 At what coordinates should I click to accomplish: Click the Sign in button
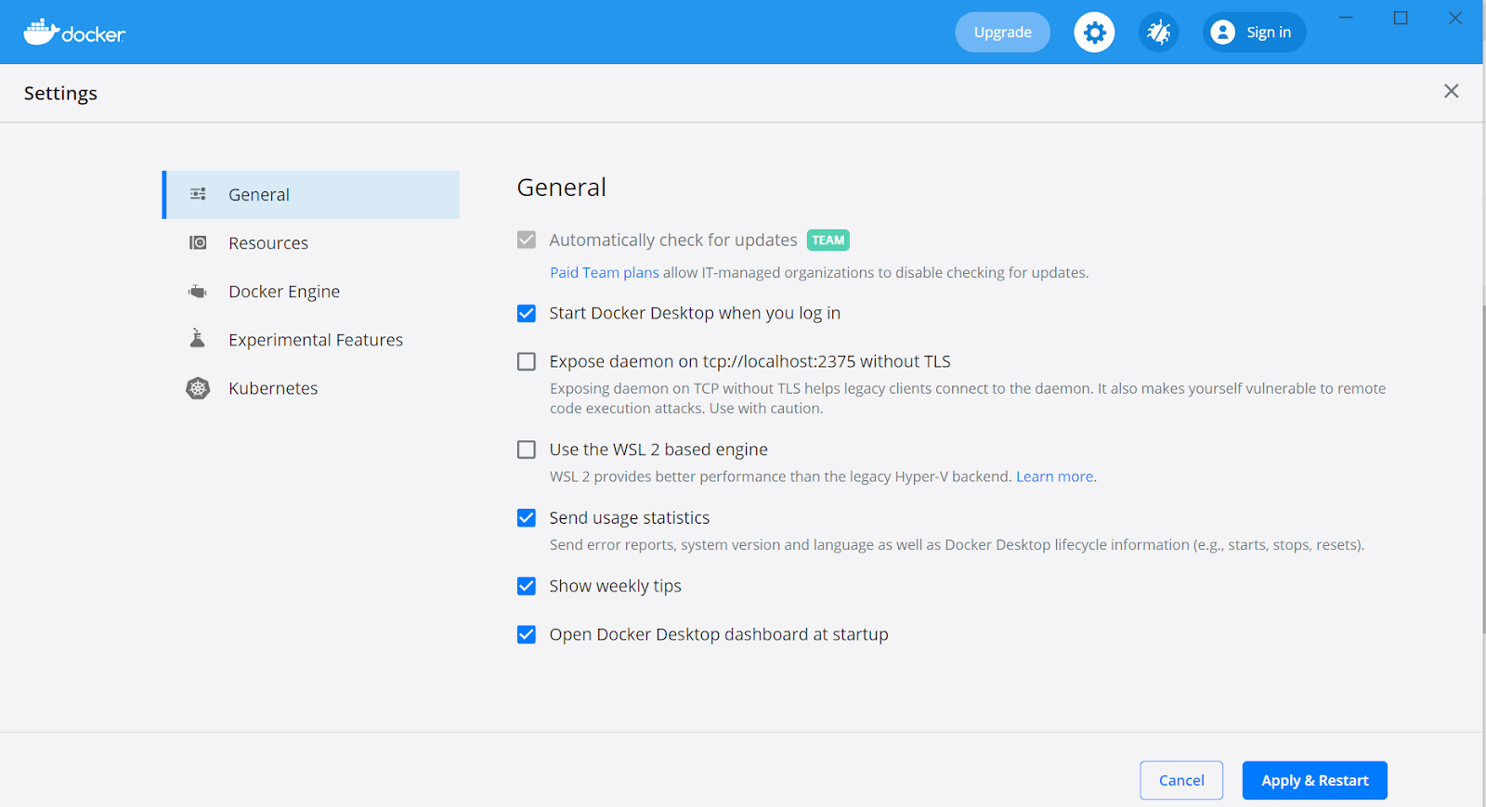point(1254,33)
